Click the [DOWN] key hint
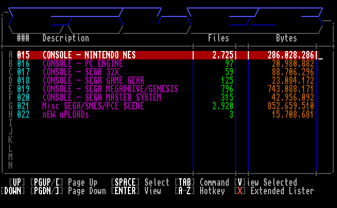The width and height of the screenshot is (337, 208). coord(12,191)
